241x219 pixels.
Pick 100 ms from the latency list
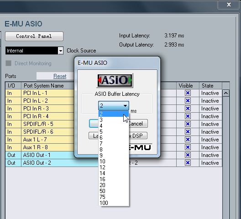coord(114,203)
